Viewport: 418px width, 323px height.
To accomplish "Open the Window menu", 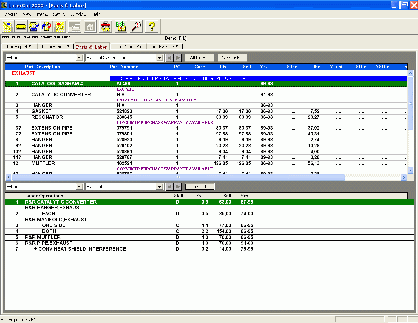I will [x=78, y=14].
